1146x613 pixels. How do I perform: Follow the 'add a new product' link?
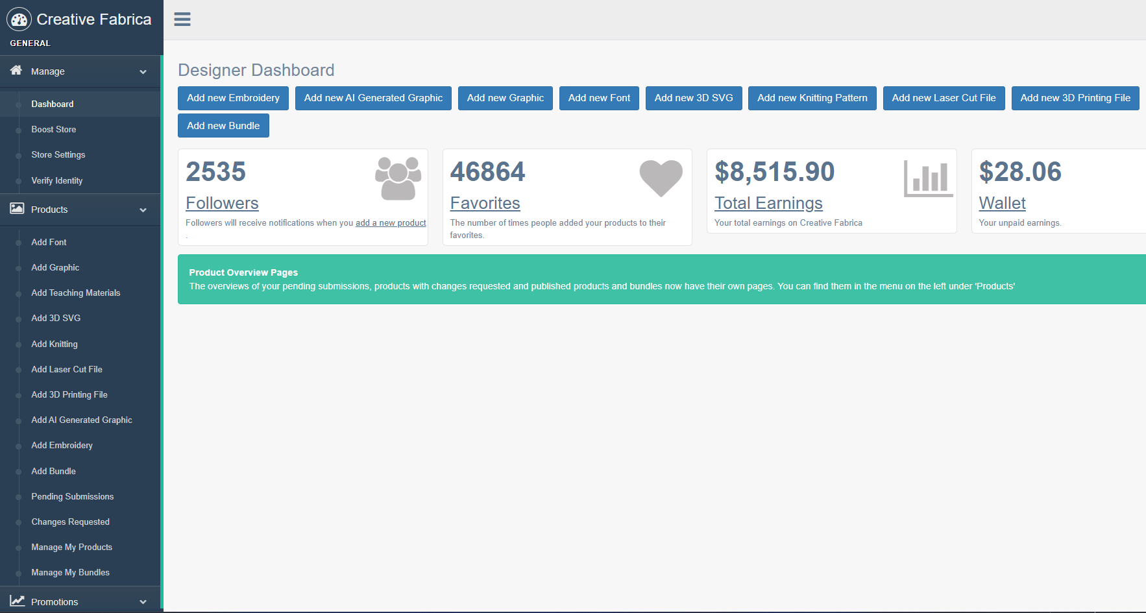coord(391,223)
